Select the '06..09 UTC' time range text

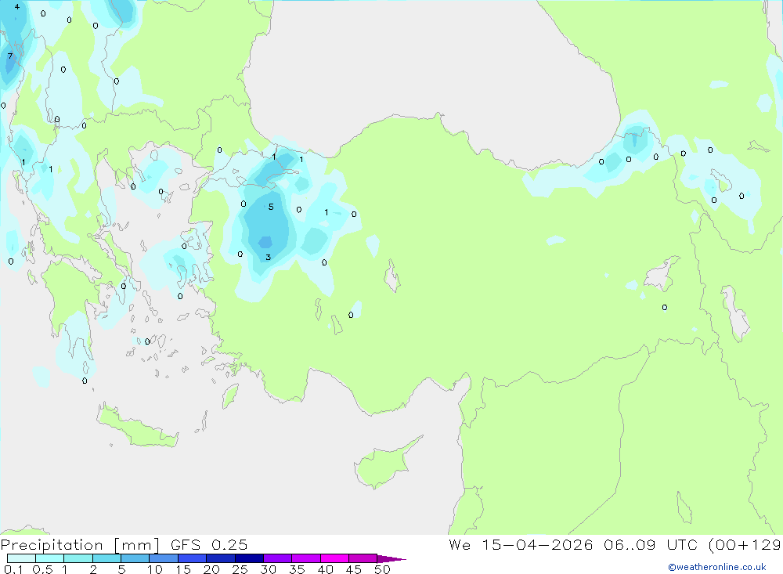[650, 544]
